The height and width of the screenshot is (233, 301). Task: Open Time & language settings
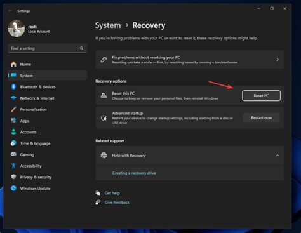coord(47,143)
